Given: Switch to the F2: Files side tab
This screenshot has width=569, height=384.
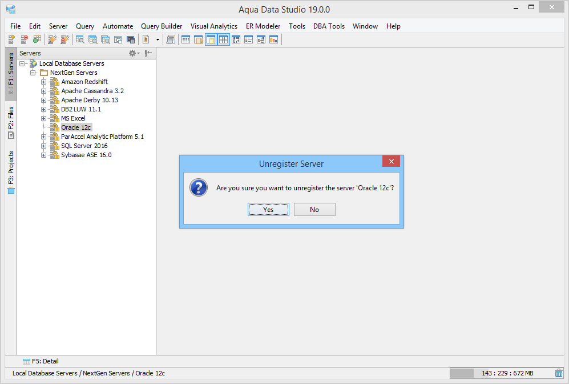Looking at the screenshot, I should 11,122.
